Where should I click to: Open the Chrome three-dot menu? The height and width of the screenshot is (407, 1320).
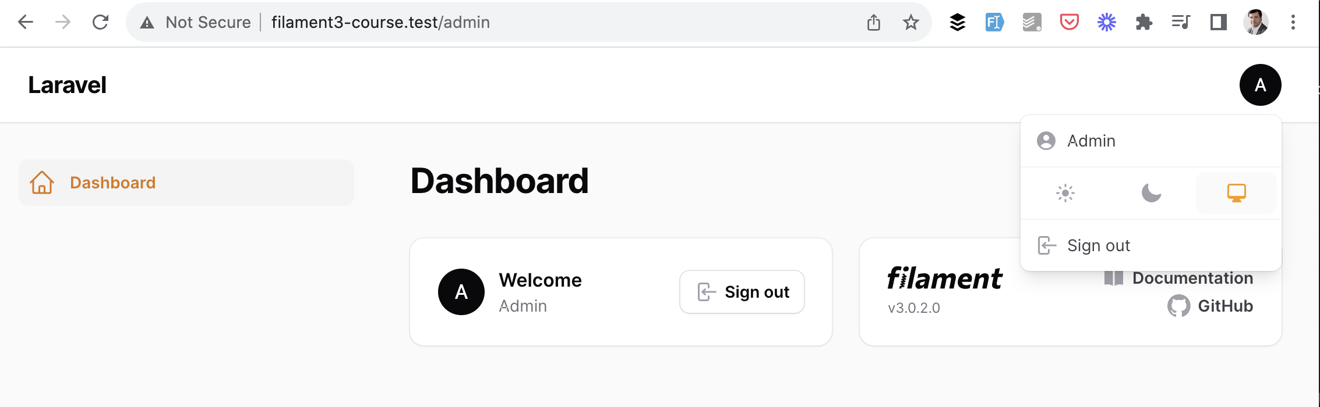pyautogui.click(x=1293, y=22)
